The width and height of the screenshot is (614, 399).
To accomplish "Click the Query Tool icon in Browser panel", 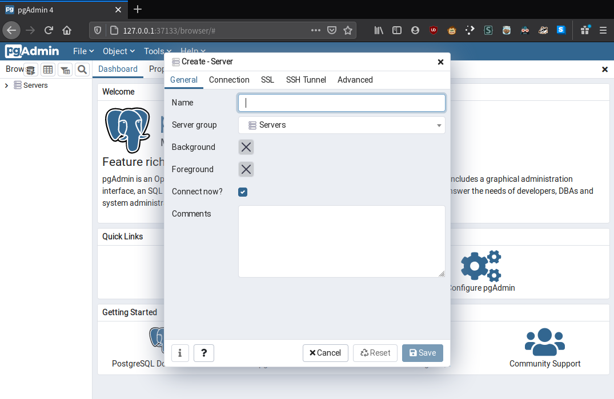I will click(x=30, y=70).
